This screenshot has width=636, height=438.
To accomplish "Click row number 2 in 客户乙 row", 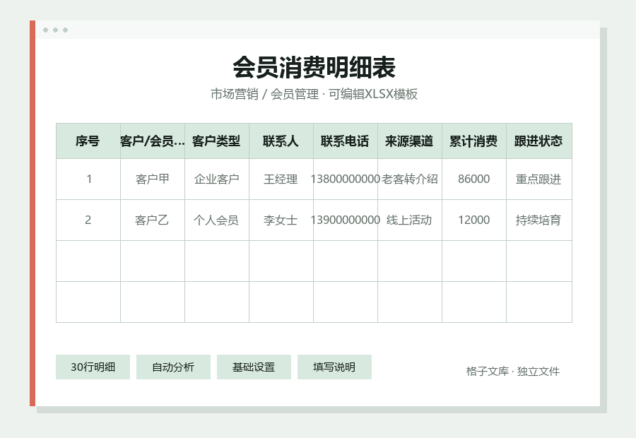I will 88,220.
